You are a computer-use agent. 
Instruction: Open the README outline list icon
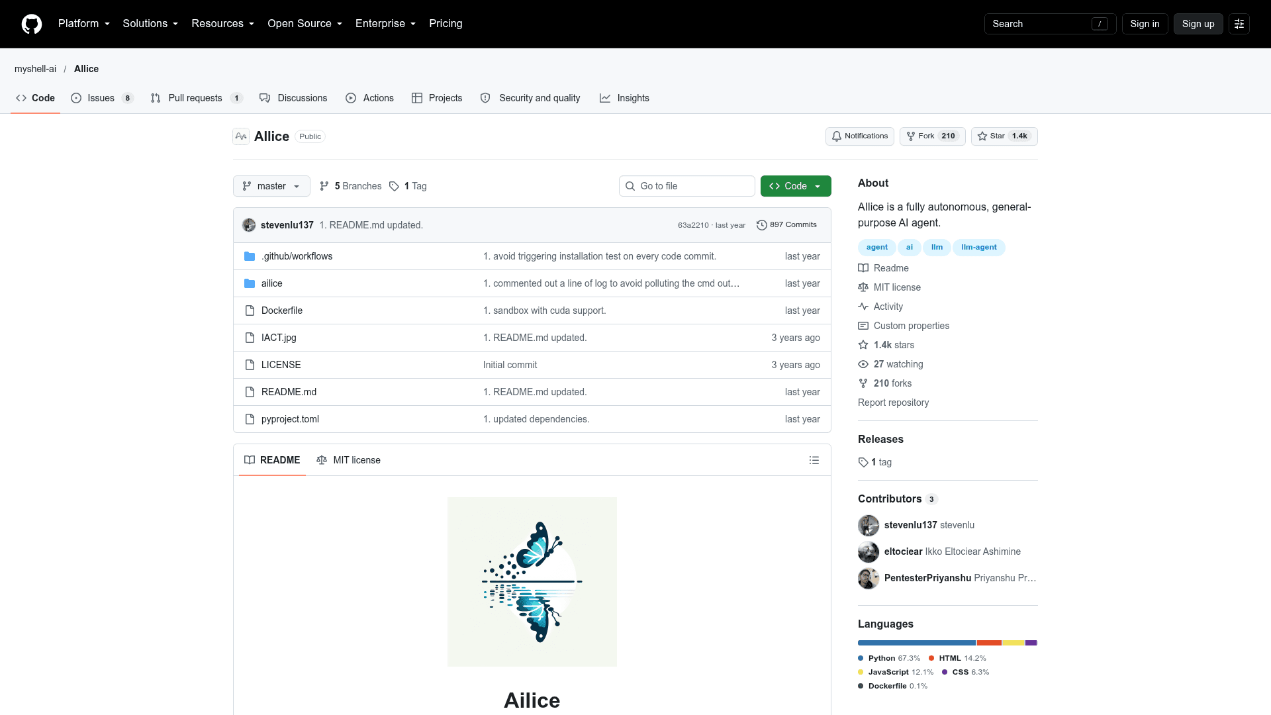(x=814, y=460)
